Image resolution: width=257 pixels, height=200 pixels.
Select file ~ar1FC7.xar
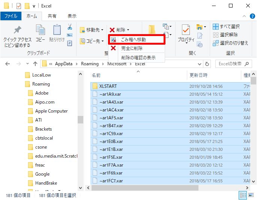point(170,180)
